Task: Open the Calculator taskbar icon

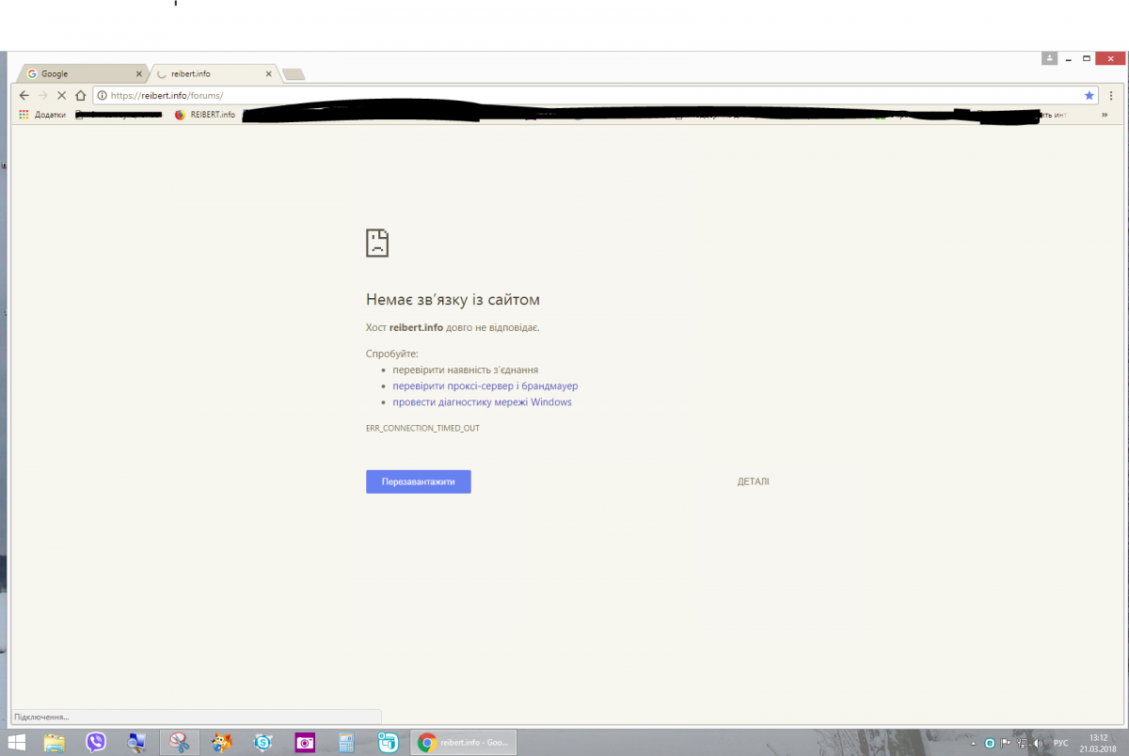Action: (x=346, y=743)
